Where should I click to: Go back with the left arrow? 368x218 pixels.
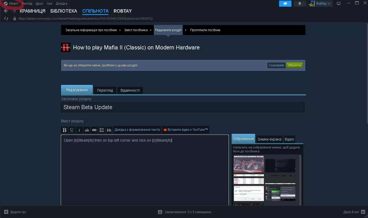(6, 11)
